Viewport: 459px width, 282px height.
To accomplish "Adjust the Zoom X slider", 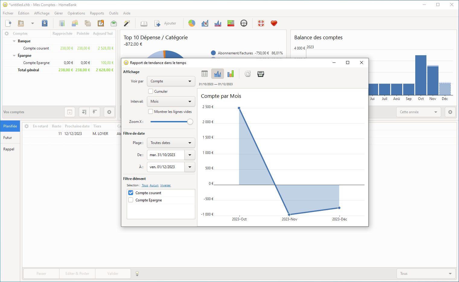I will pyautogui.click(x=190, y=122).
